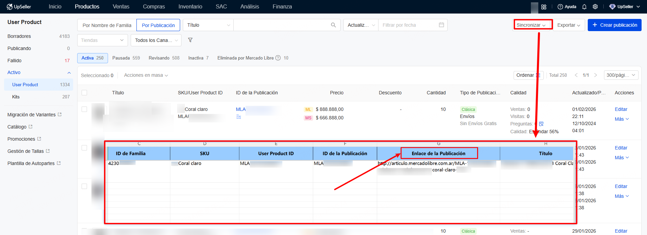Open settings gear in top bar
Screen dimensions: 647x235
(595, 7)
